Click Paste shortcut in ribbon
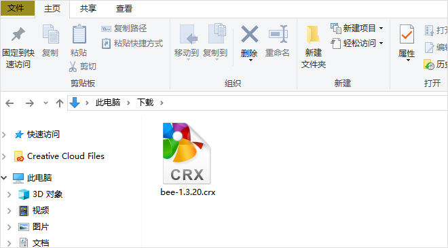Image resolution: width=448 pixels, height=248 pixels. (132, 43)
